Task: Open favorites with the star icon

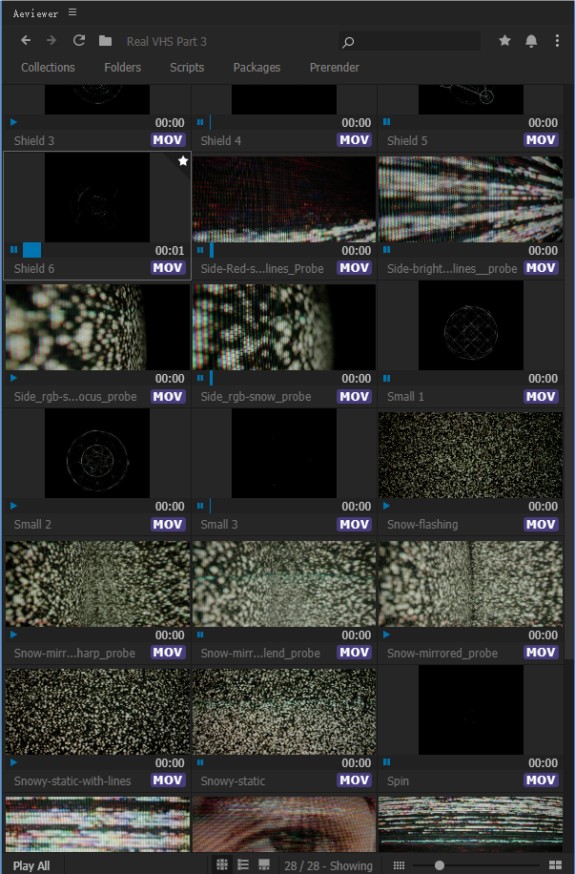Action: pyautogui.click(x=504, y=41)
